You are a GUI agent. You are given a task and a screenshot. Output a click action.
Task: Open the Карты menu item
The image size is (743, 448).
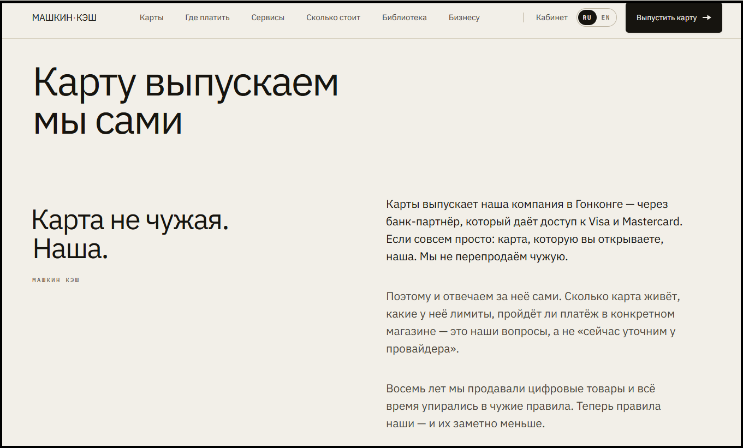pos(151,17)
